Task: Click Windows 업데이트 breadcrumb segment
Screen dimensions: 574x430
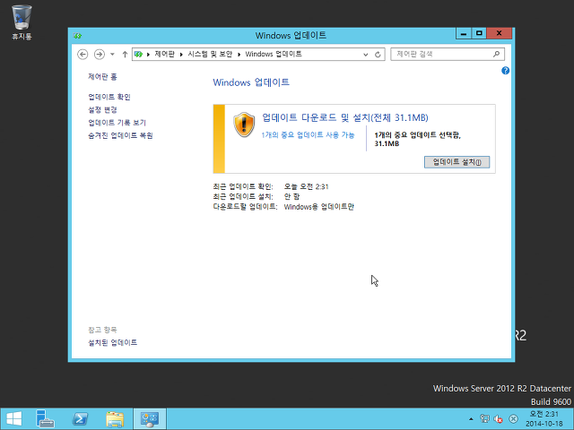Action: click(x=274, y=54)
